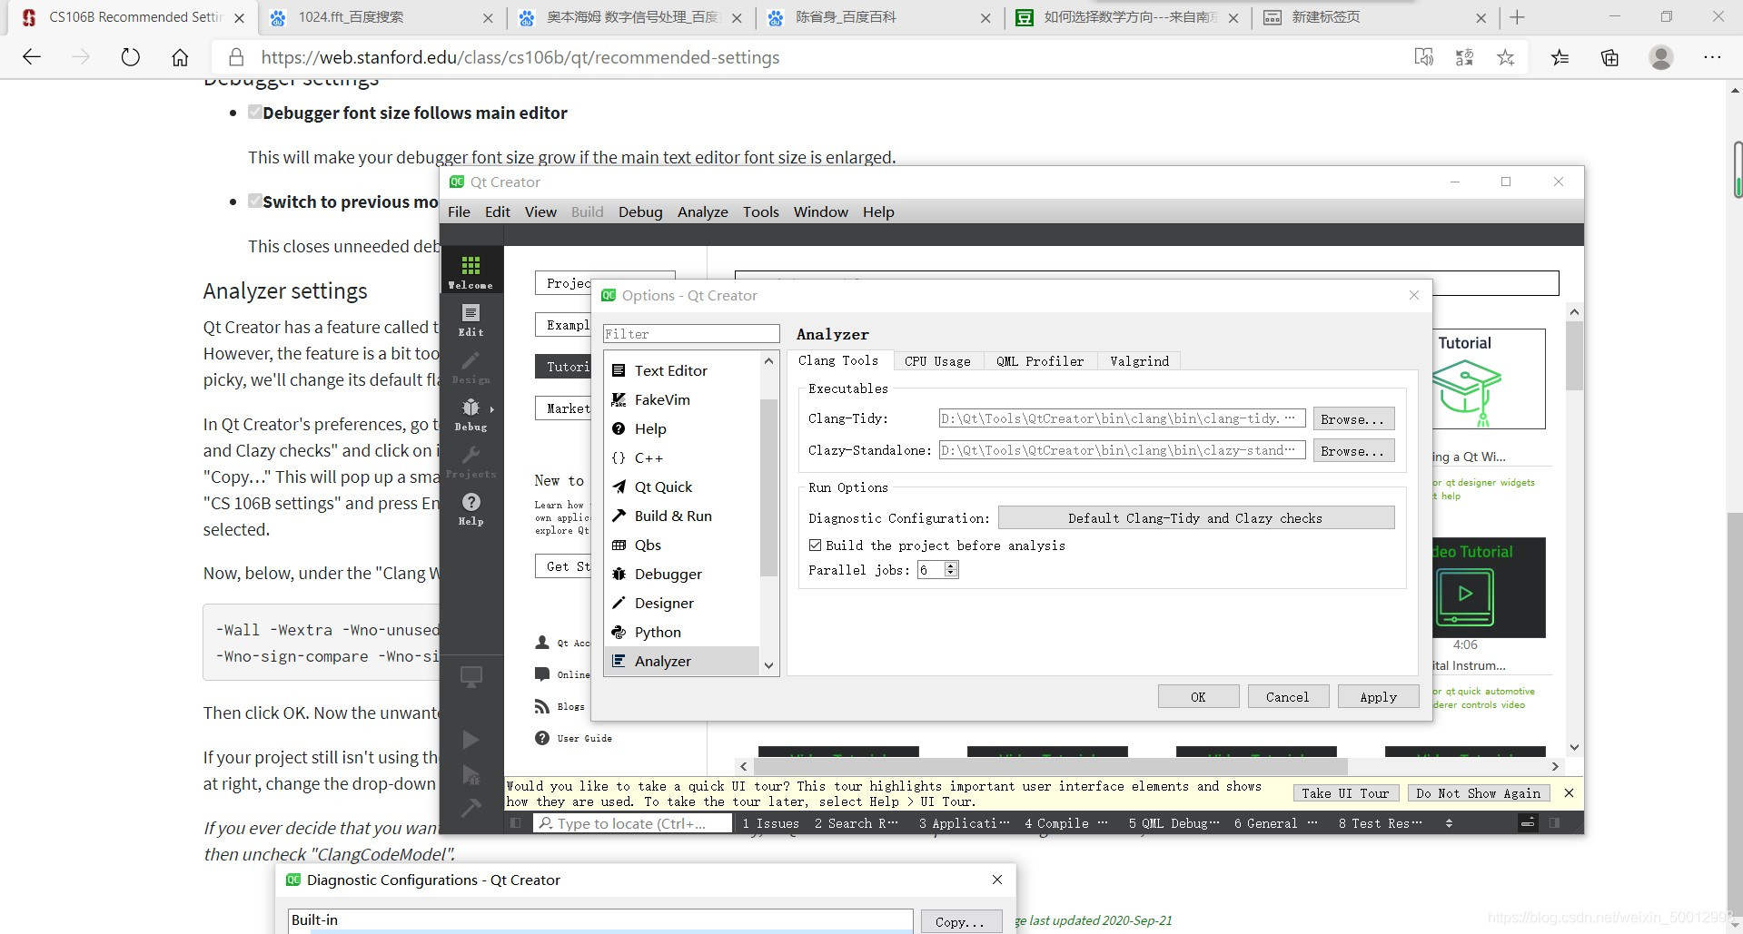Viewport: 1743px width, 934px height.
Task: Open Debug mode in Qt Creator sidebar
Action: tap(470, 414)
